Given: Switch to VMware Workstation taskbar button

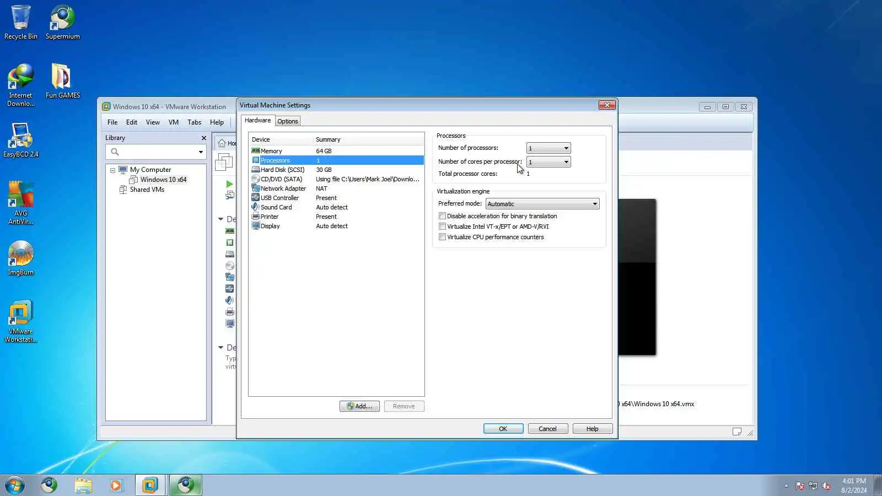Looking at the screenshot, I should 150,485.
